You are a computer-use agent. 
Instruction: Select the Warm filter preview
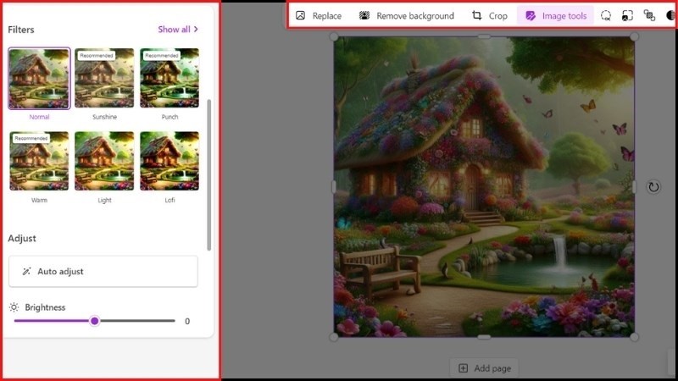click(x=39, y=161)
